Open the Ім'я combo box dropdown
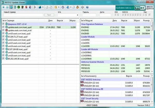Screen dimensions: 155x108 pos(78,15)
